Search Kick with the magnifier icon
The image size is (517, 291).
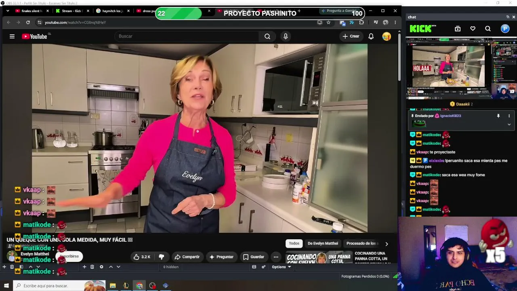(x=488, y=29)
